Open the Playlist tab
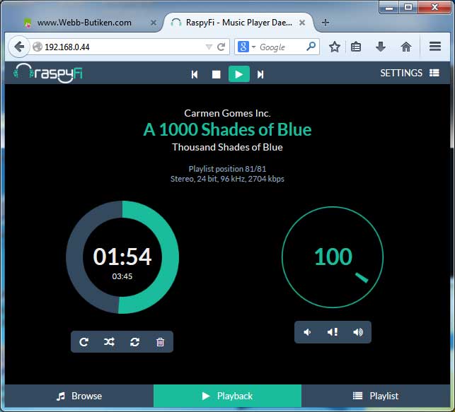Screen dimensions: 455x412 coord(376,396)
